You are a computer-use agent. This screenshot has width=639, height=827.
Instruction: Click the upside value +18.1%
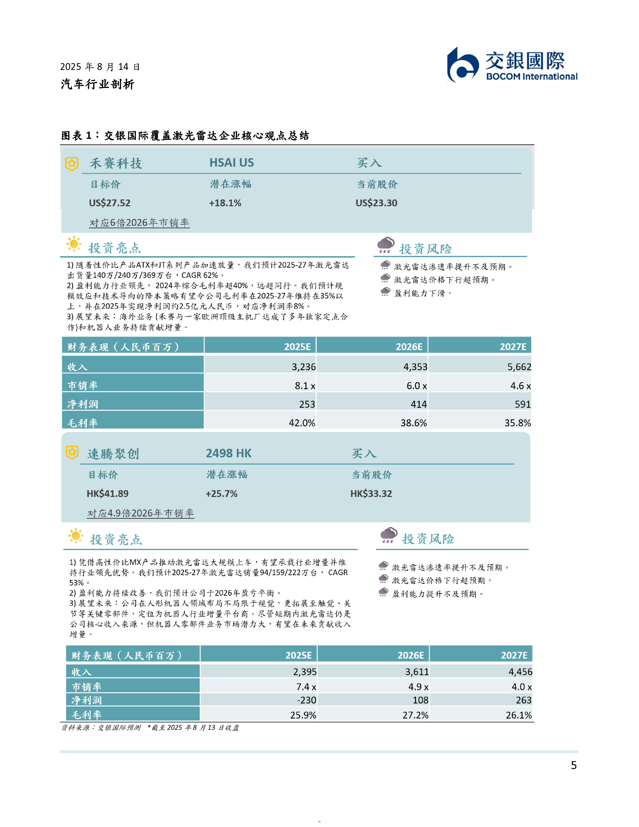click(x=225, y=203)
